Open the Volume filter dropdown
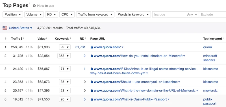This screenshot has height=107, width=226. (x=34, y=14)
